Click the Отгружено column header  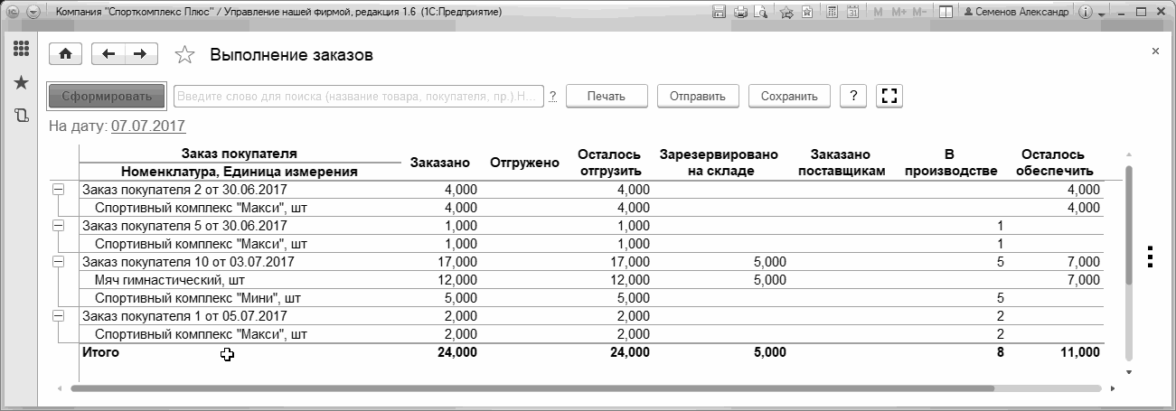click(524, 163)
